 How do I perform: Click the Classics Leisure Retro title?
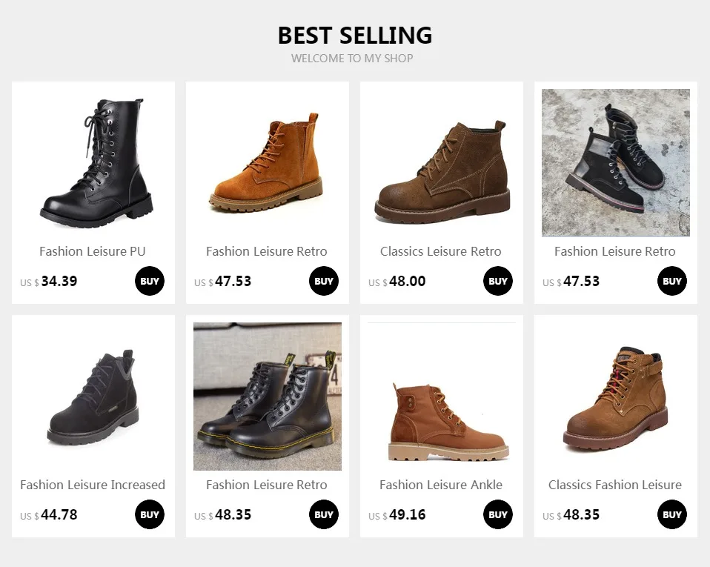[x=440, y=251]
